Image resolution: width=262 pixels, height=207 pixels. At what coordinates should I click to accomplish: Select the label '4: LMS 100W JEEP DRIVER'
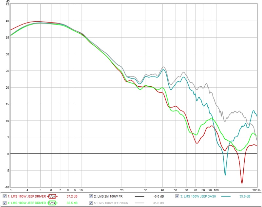27,203
